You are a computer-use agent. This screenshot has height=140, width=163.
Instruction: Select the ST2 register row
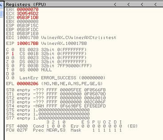[56, 98]
